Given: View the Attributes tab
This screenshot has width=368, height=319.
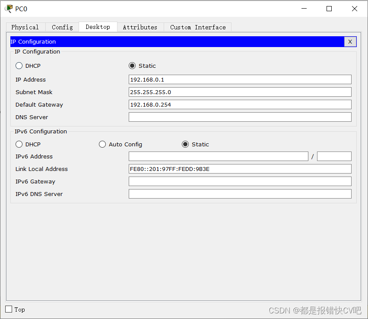Looking at the screenshot, I should click(140, 27).
